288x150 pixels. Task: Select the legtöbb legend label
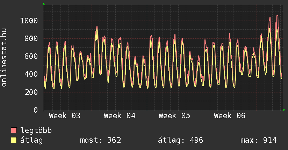coord(36,130)
